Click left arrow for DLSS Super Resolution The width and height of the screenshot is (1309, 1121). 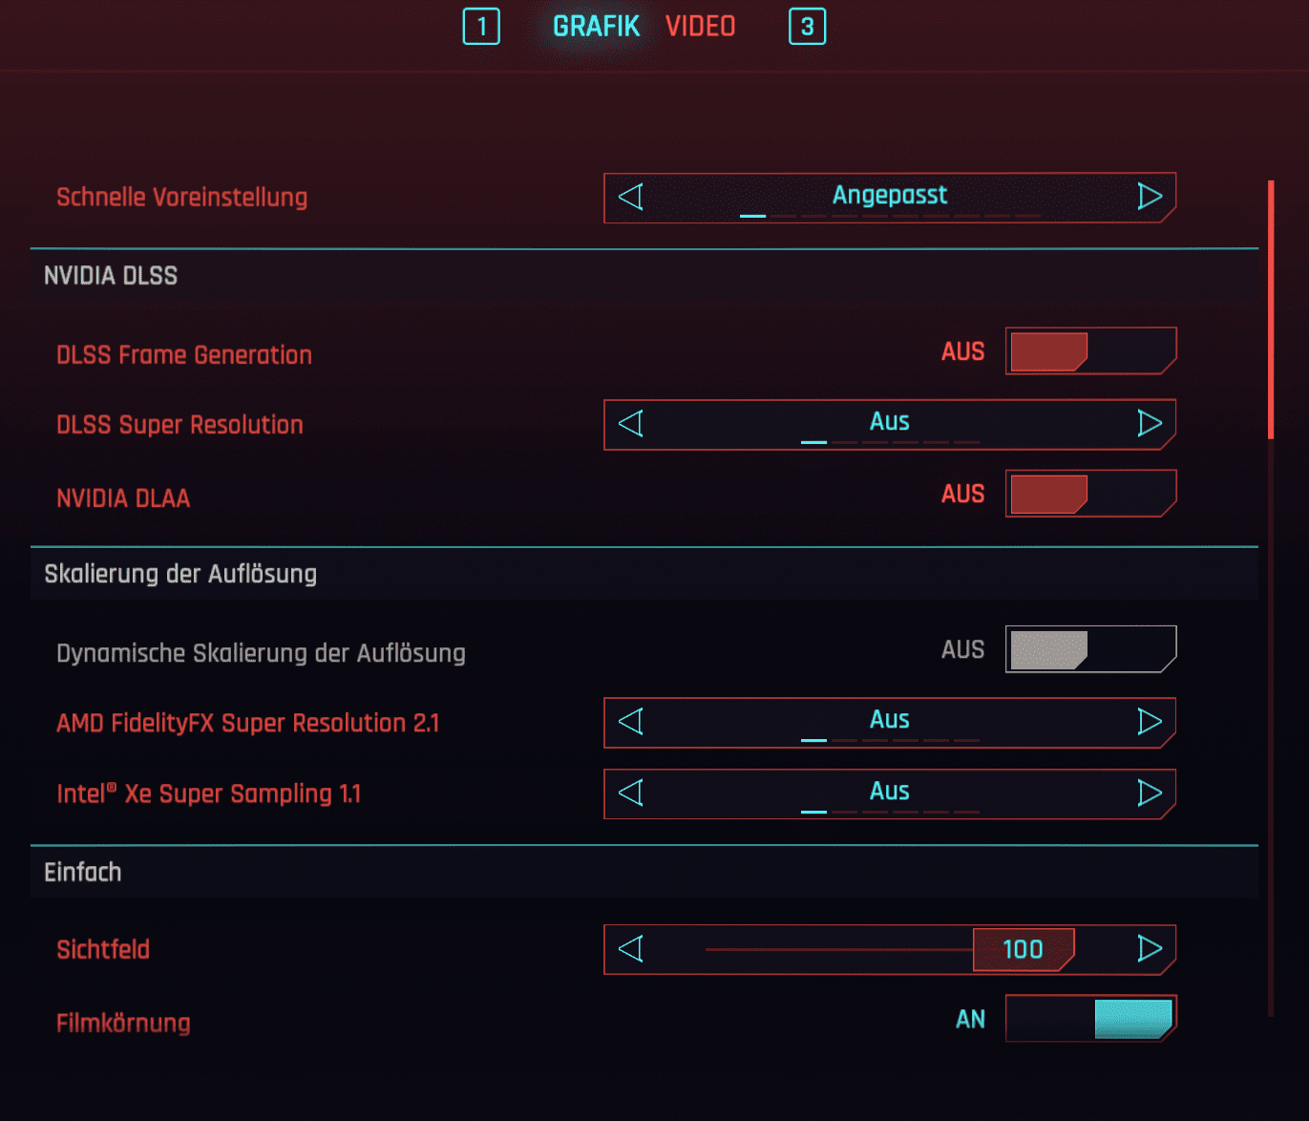point(630,423)
